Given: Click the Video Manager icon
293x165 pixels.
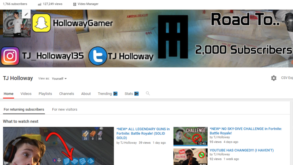Looking at the screenshot, I should pyautogui.click(x=75, y=4).
